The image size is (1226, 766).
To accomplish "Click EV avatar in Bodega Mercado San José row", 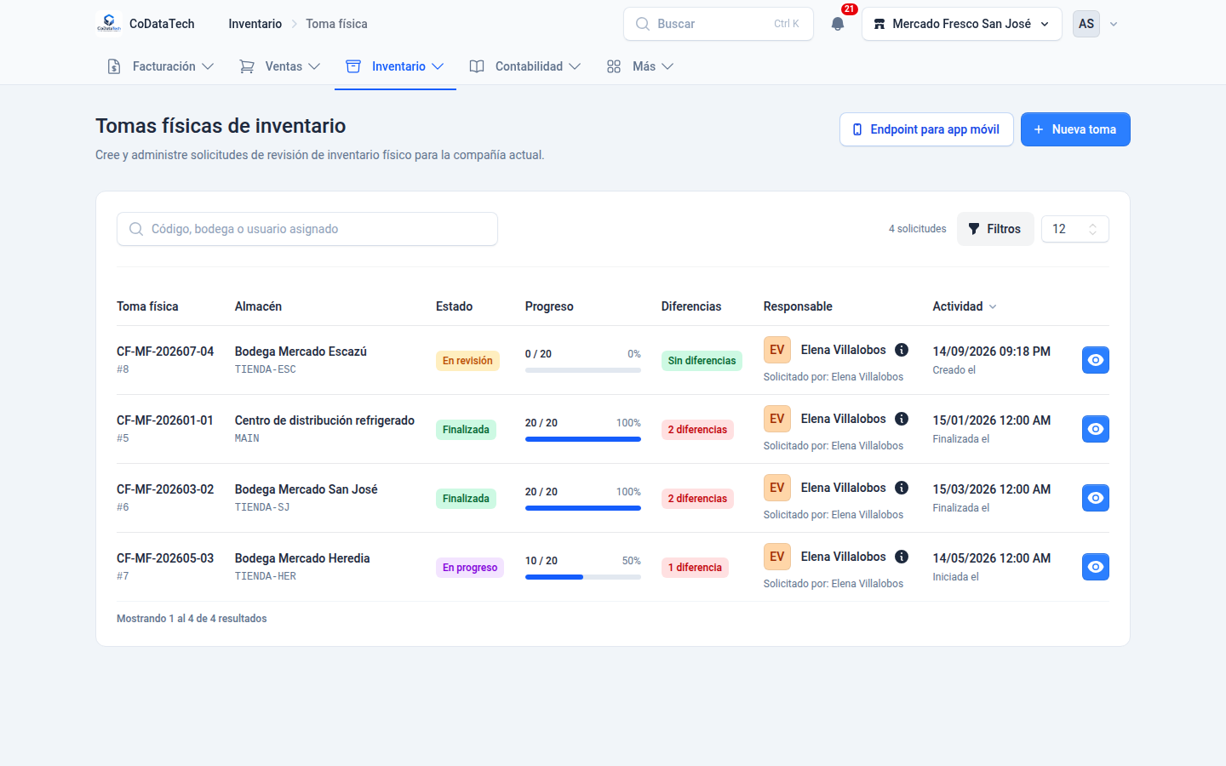I will tap(777, 488).
